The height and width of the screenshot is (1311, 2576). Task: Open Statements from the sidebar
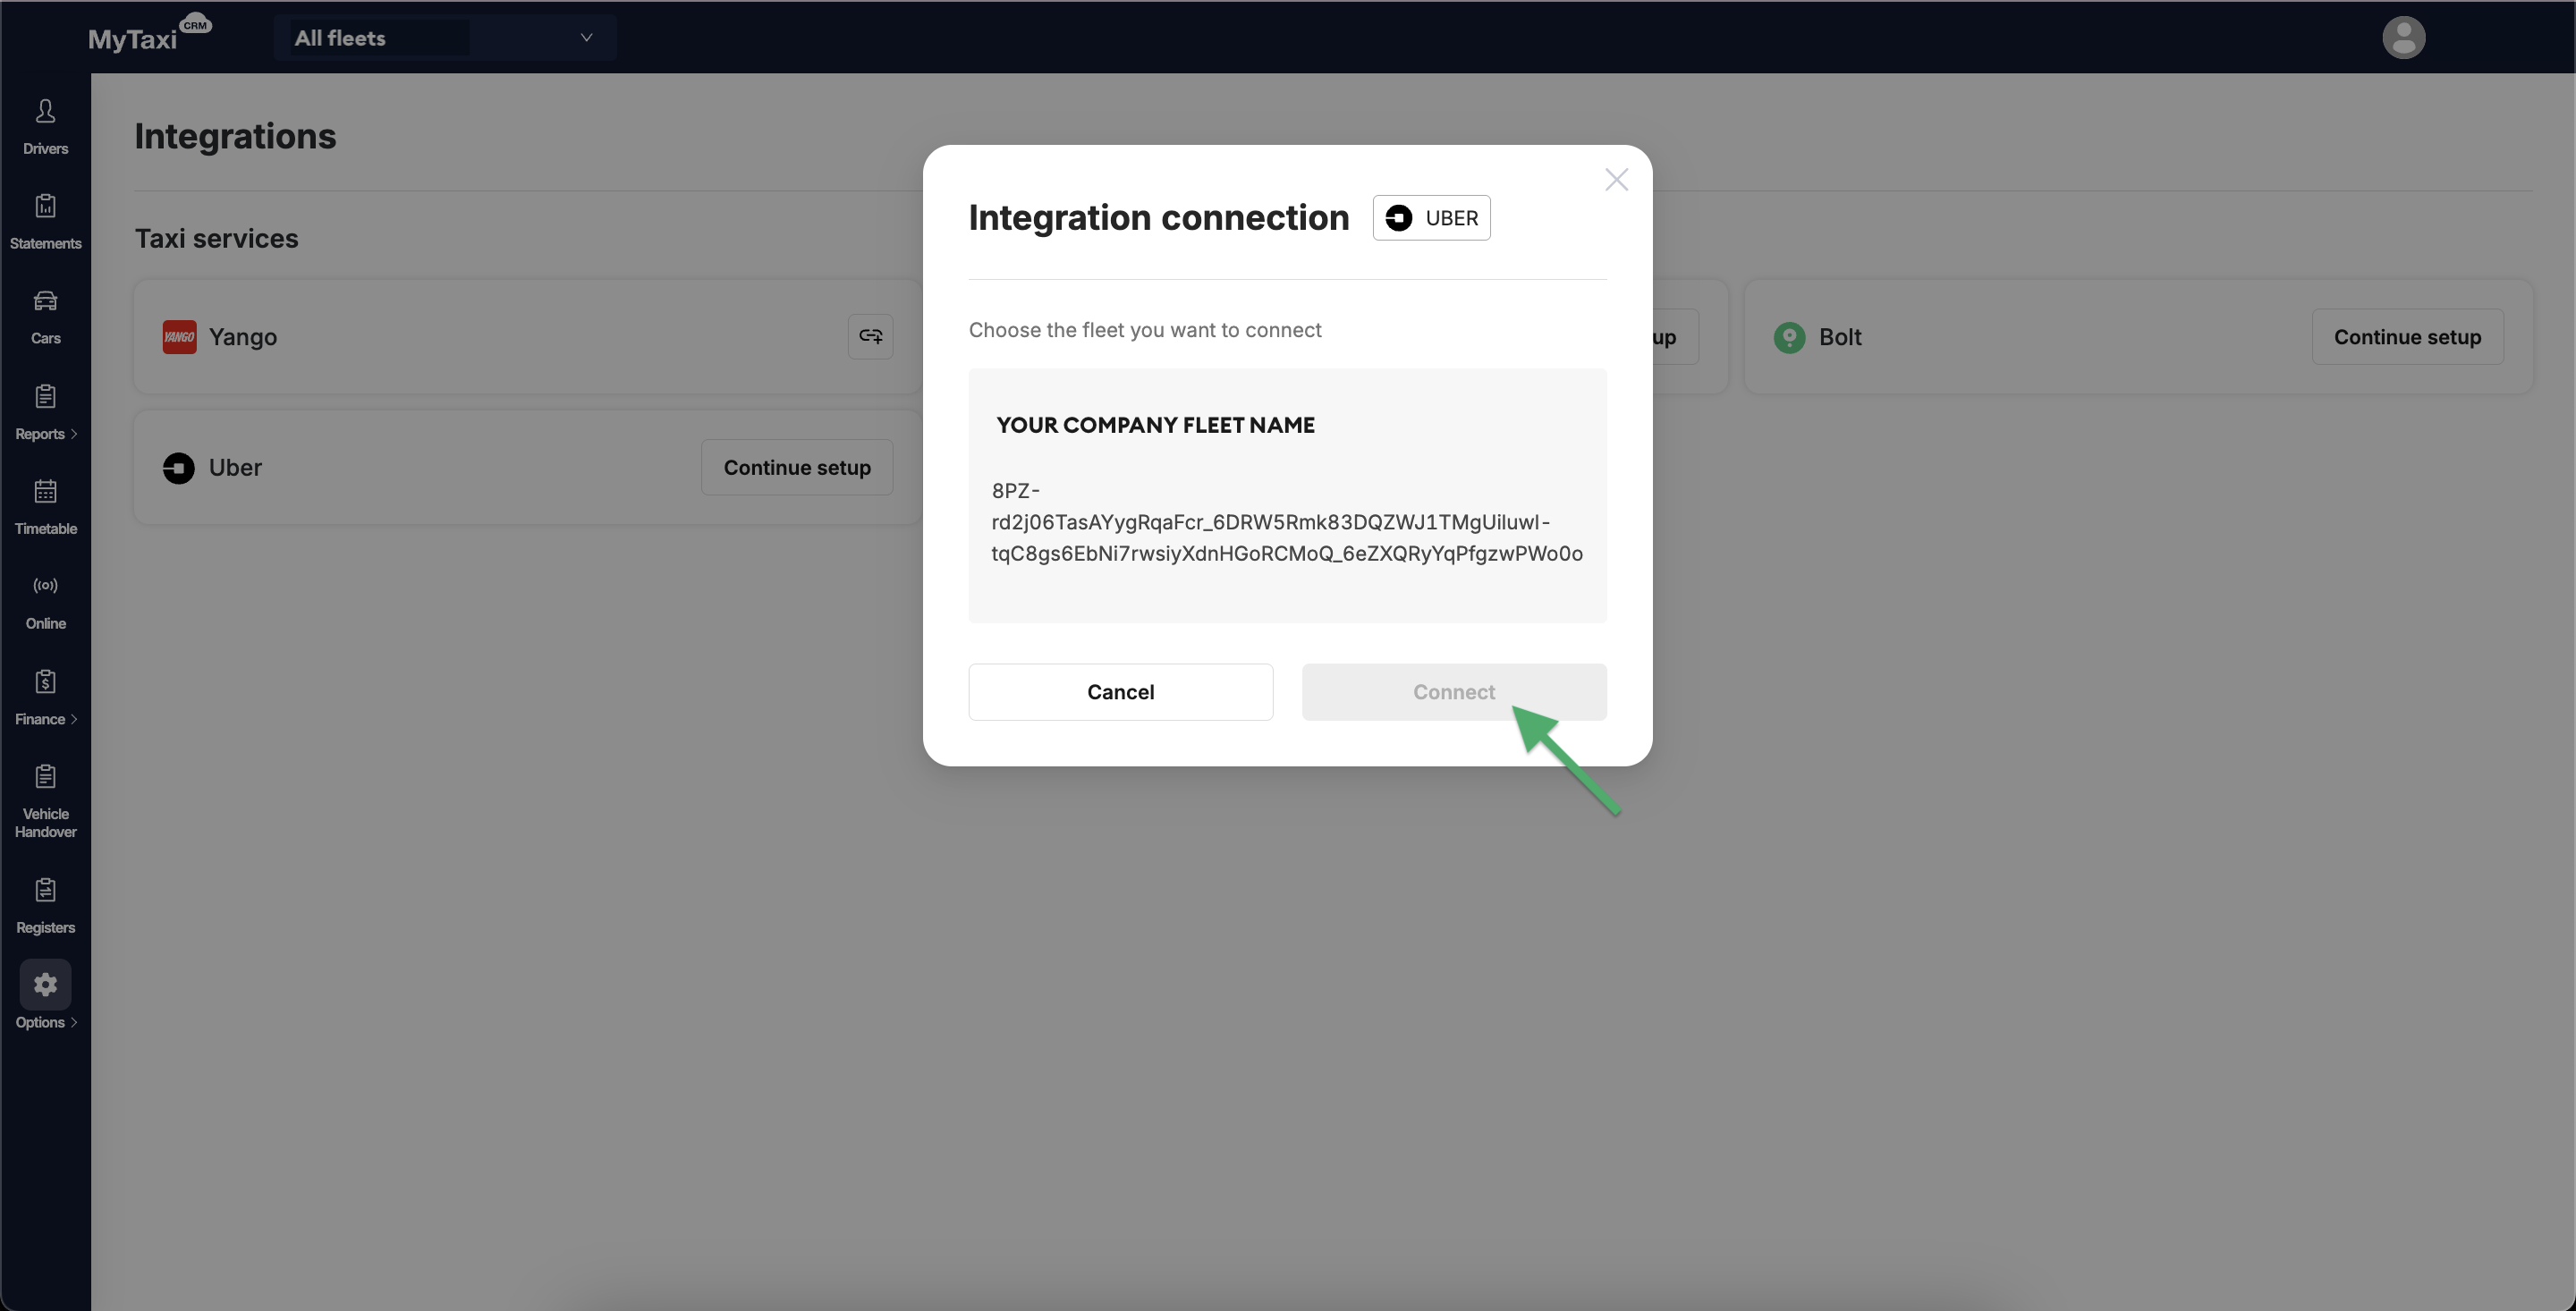tap(45, 222)
